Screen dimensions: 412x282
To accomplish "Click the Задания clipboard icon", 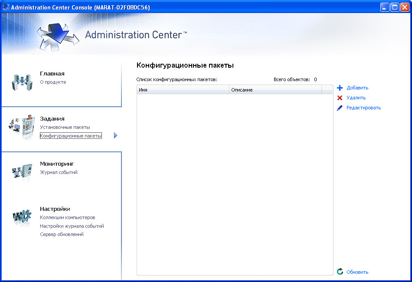I will tap(22, 127).
